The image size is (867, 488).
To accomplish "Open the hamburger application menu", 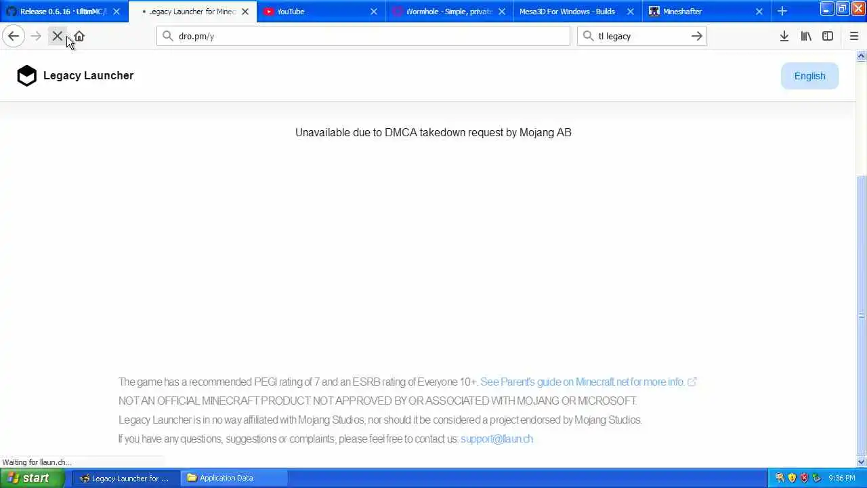I will [x=854, y=36].
